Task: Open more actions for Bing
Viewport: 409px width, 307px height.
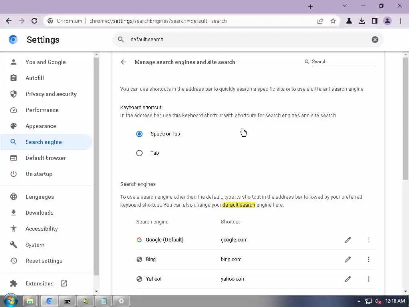Action: (x=368, y=259)
